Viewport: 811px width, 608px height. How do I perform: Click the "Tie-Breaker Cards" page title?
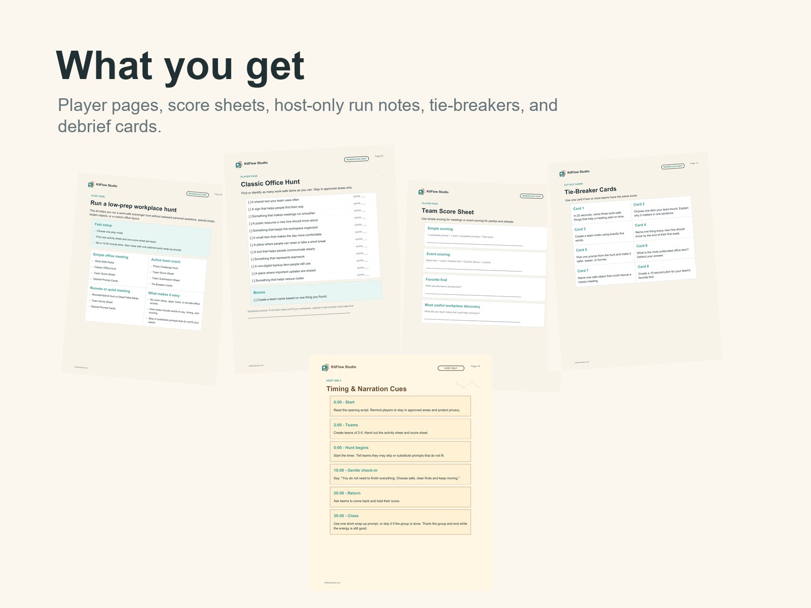[591, 190]
